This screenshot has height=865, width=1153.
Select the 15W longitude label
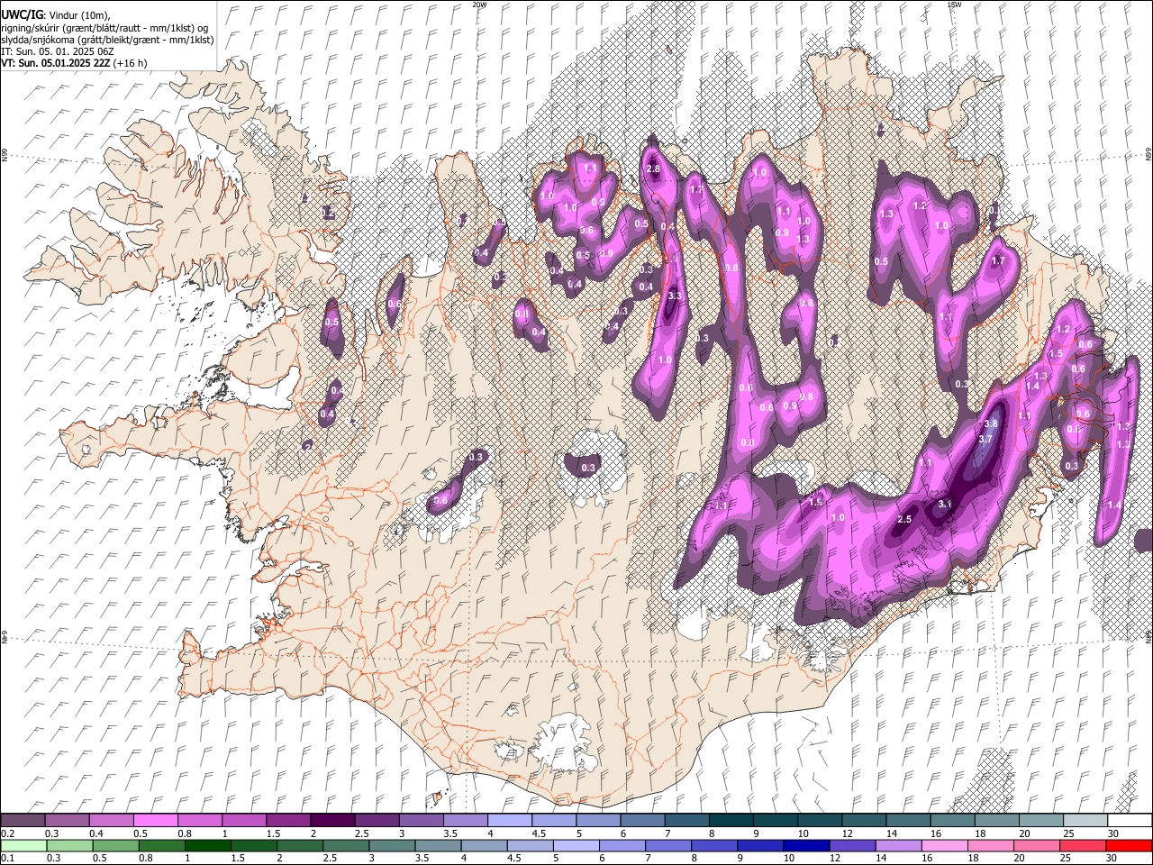click(954, 5)
